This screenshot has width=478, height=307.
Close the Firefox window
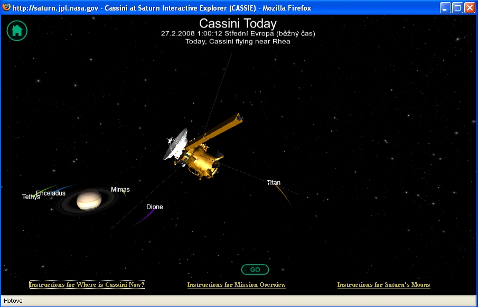pos(470,7)
